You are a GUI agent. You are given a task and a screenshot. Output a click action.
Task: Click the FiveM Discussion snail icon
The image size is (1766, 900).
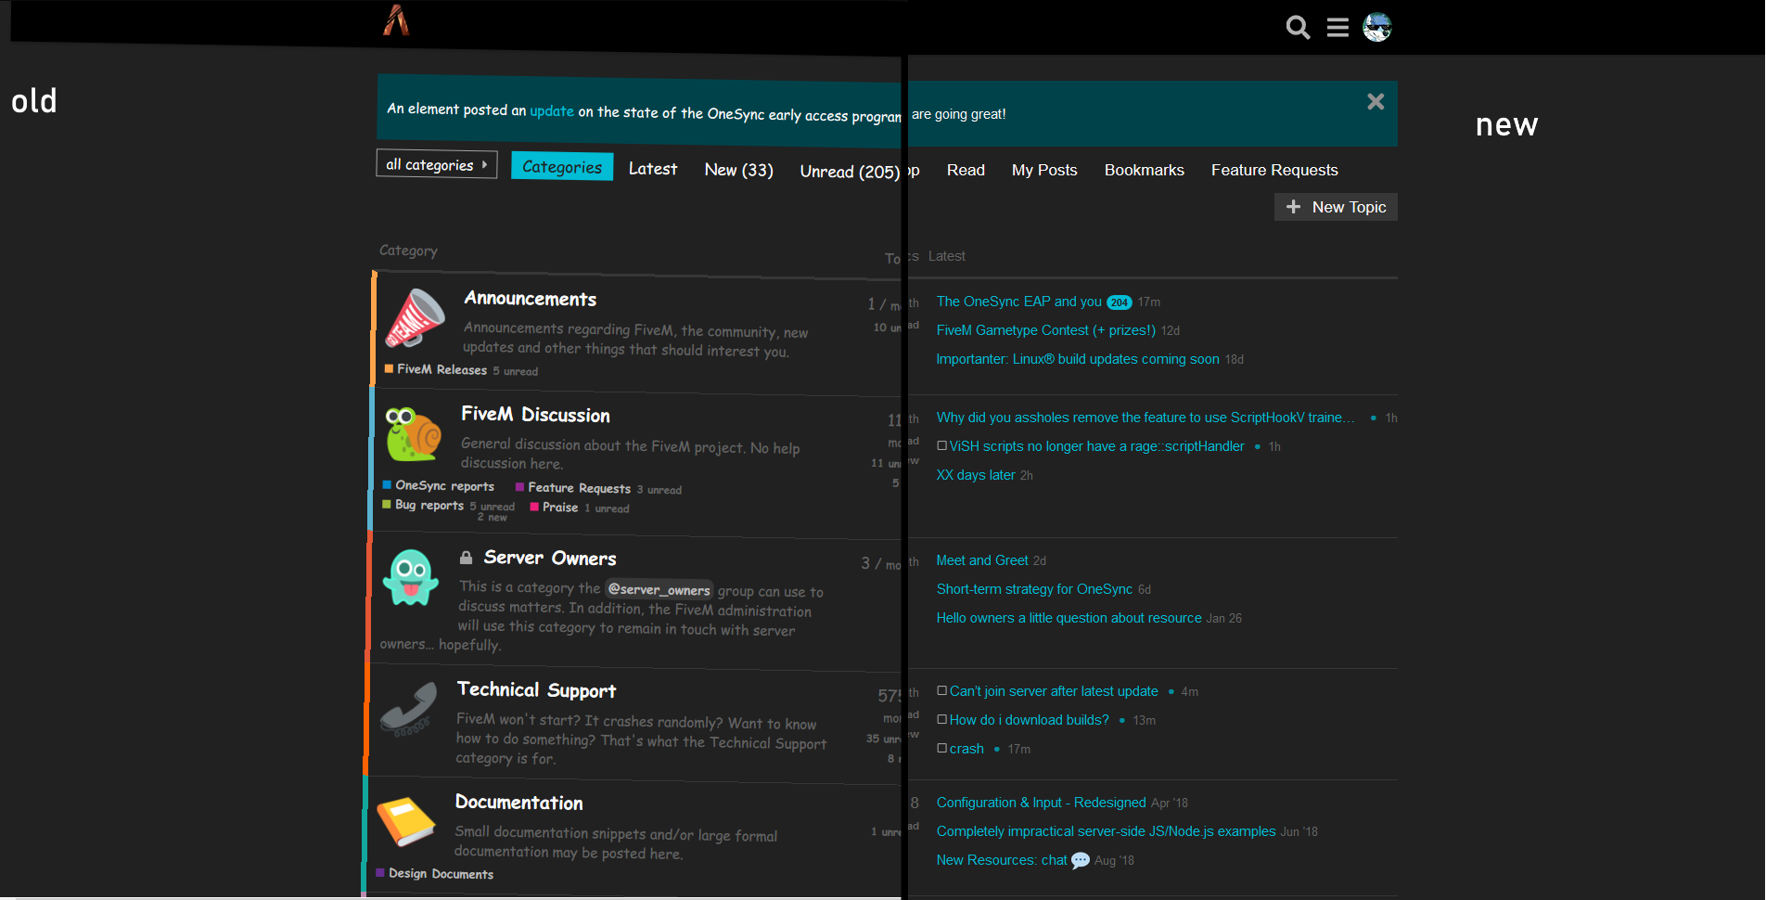click(412, 435)
